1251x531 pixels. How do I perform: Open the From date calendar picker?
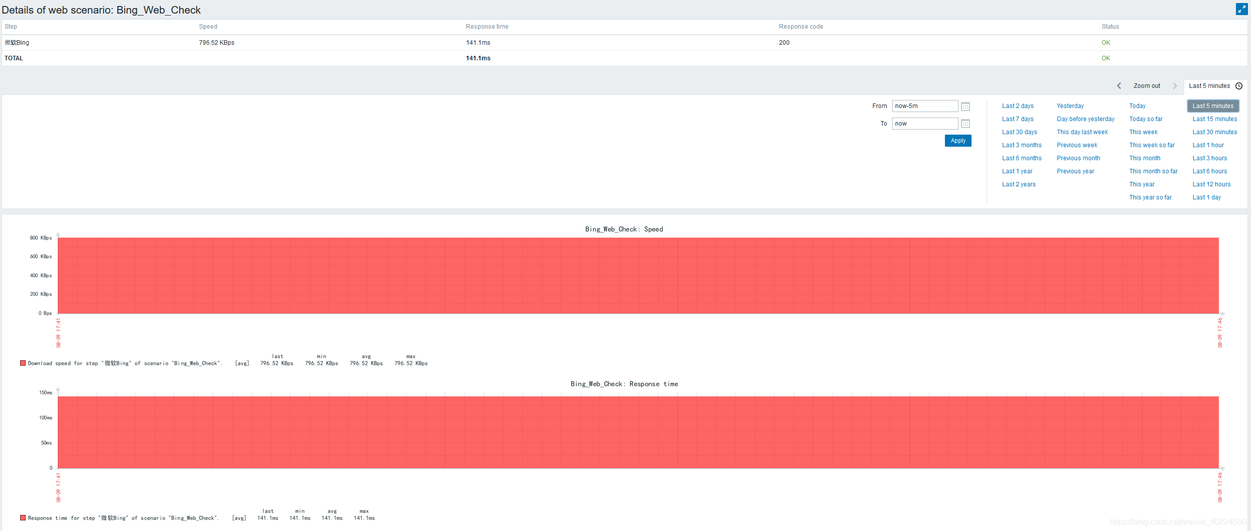(x=966, y=107)
